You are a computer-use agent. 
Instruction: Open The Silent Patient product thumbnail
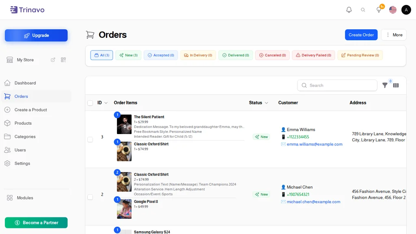click(x=124, y=124)
